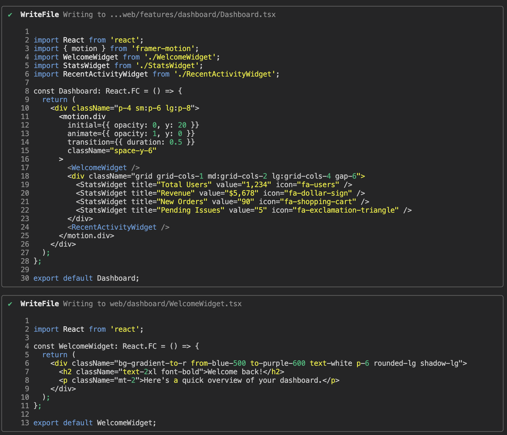
Task: Click line number 13 in the WelcomeWidget.tsx block
Action: [25, 423]
